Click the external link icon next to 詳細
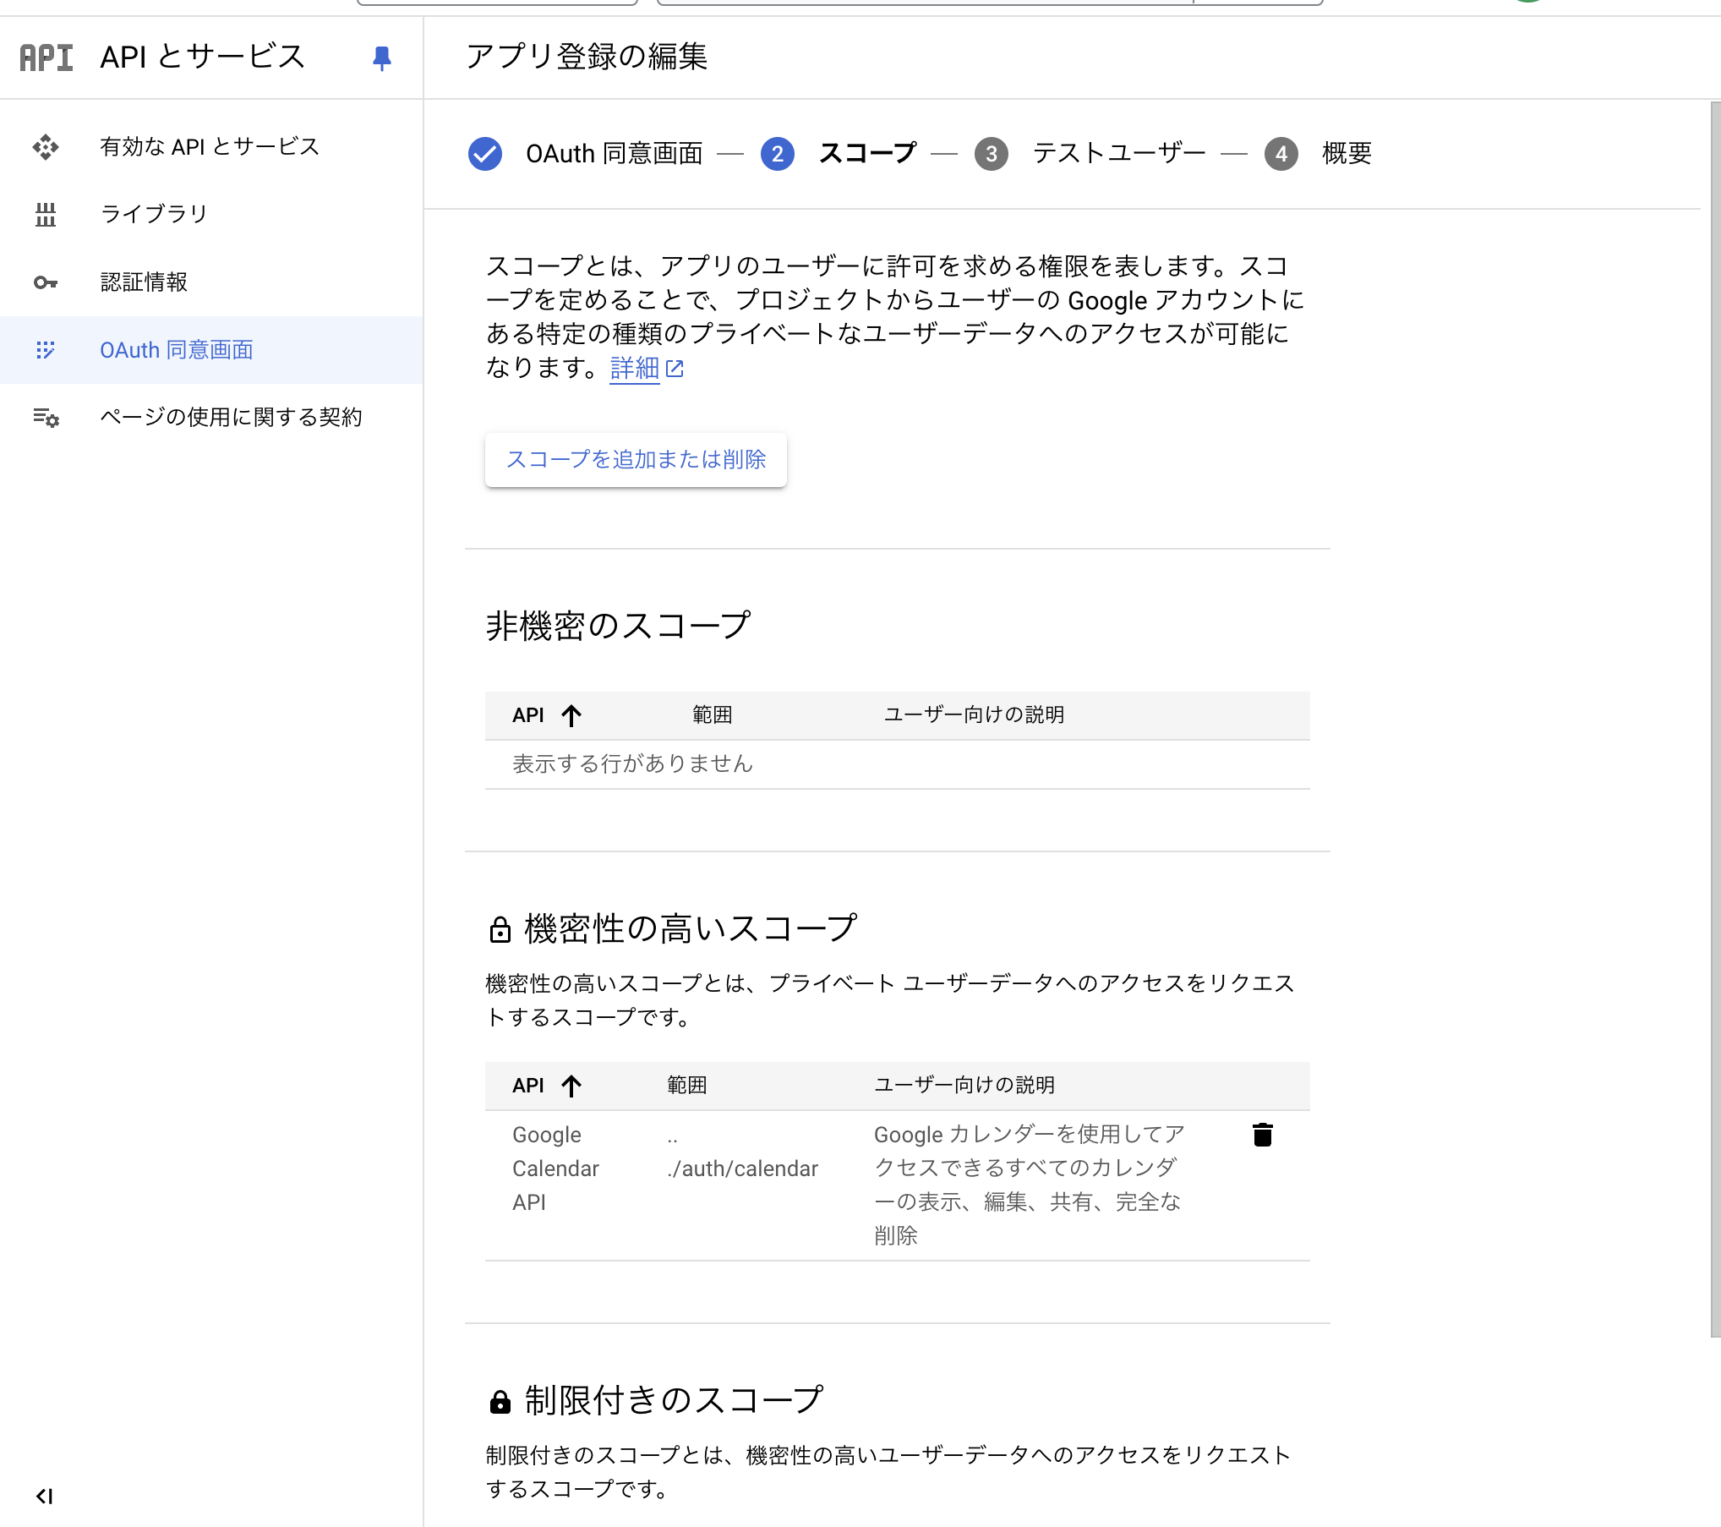The width and height of the screenshot is (1721, 1527). pyautogui.click(x=675, y=369)
